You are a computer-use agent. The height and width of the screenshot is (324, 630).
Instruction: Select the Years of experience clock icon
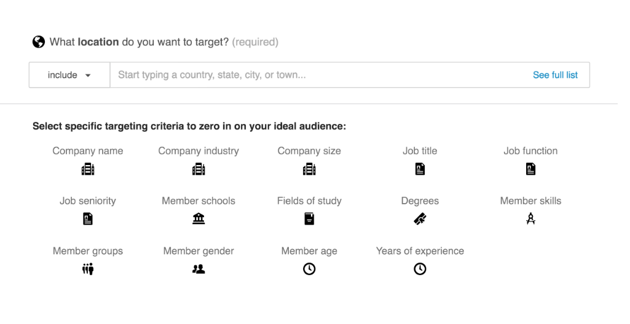click(420, 269)
